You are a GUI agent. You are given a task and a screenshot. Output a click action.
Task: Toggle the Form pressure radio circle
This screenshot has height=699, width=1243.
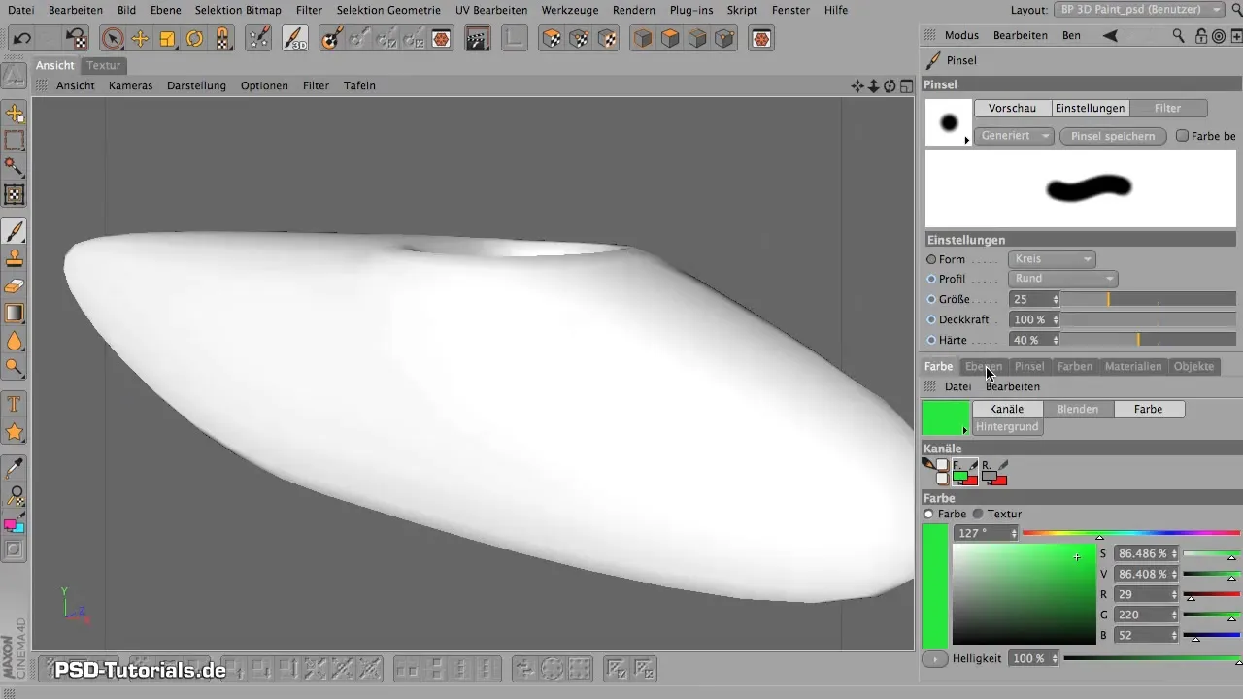[931, 259]
